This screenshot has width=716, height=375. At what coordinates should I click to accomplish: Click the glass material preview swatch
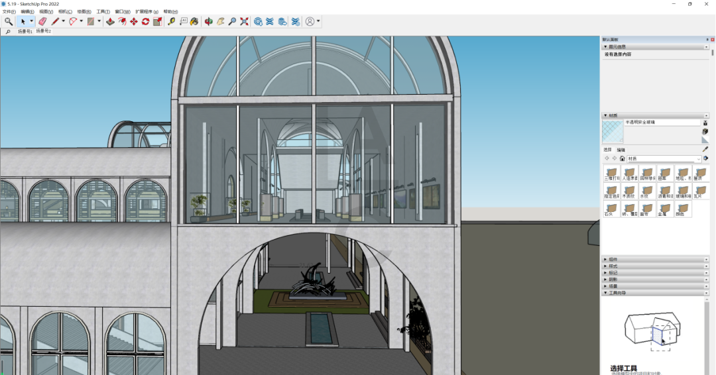click(613, 132)
